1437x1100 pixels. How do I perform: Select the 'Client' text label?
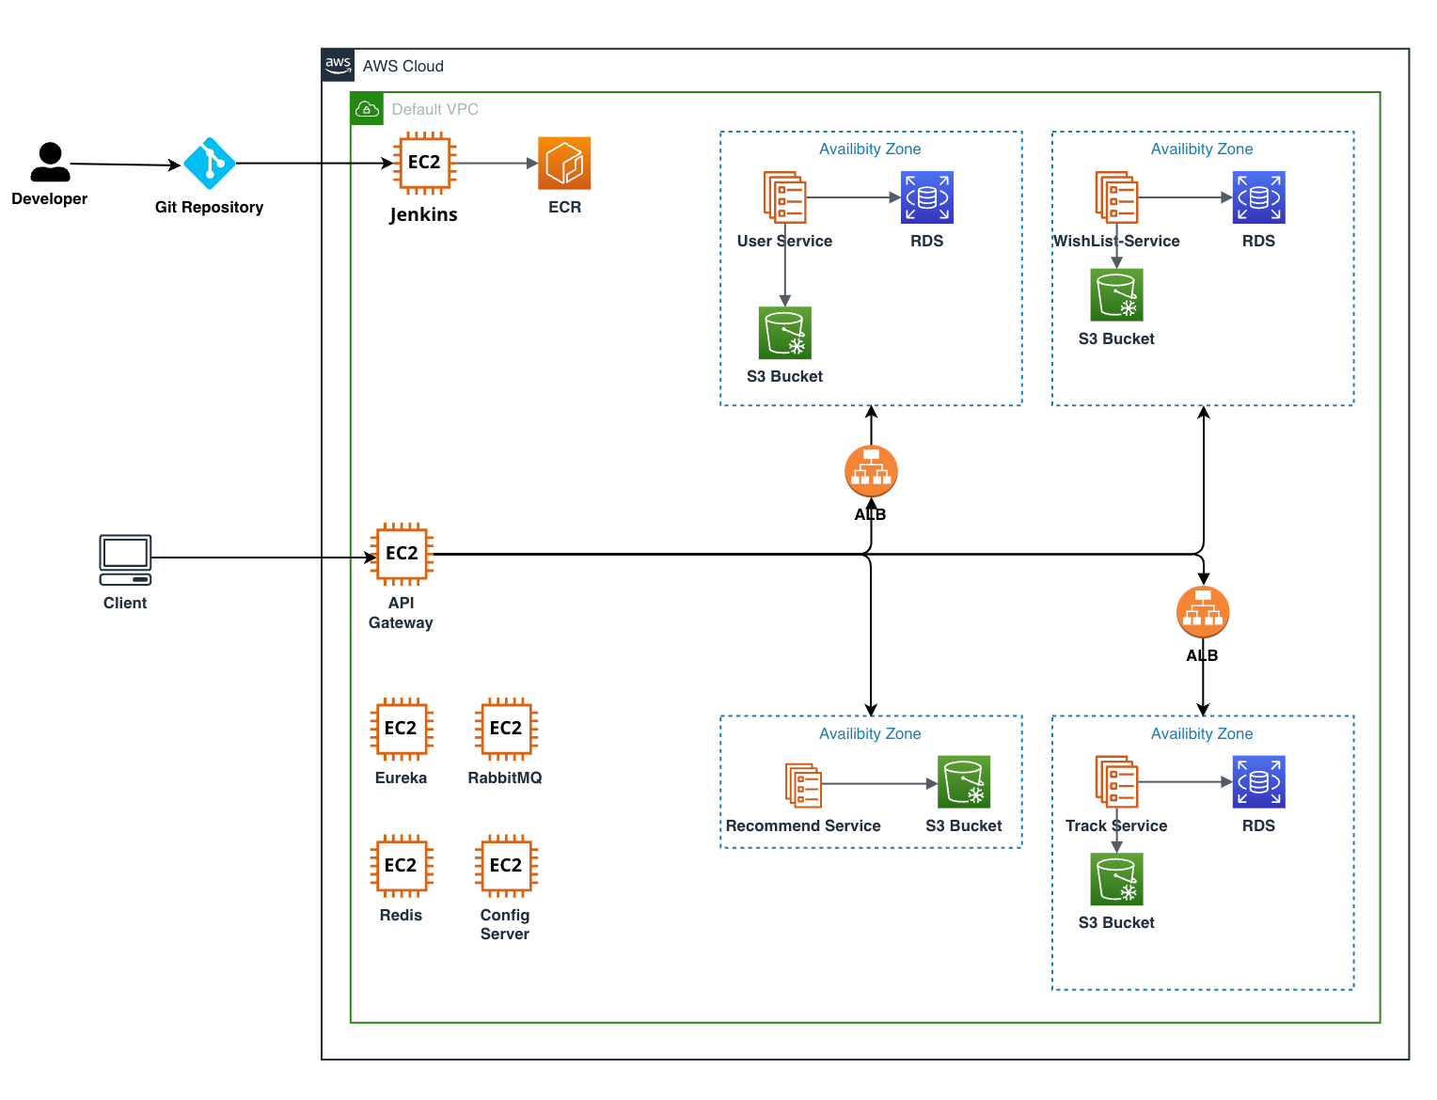click(x=125, y=603)
